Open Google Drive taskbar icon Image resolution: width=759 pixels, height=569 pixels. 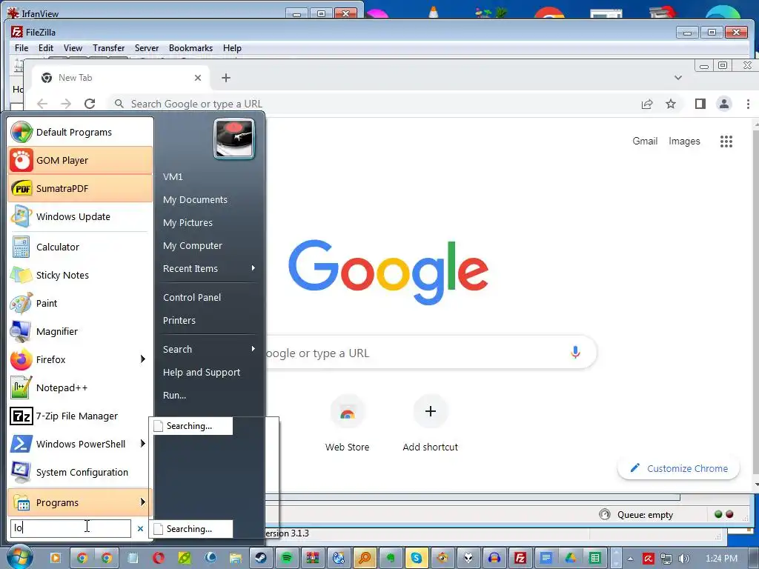(x=571, y=558)
